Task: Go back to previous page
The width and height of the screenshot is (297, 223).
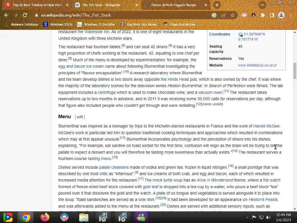Action: [x=6, y=15]
